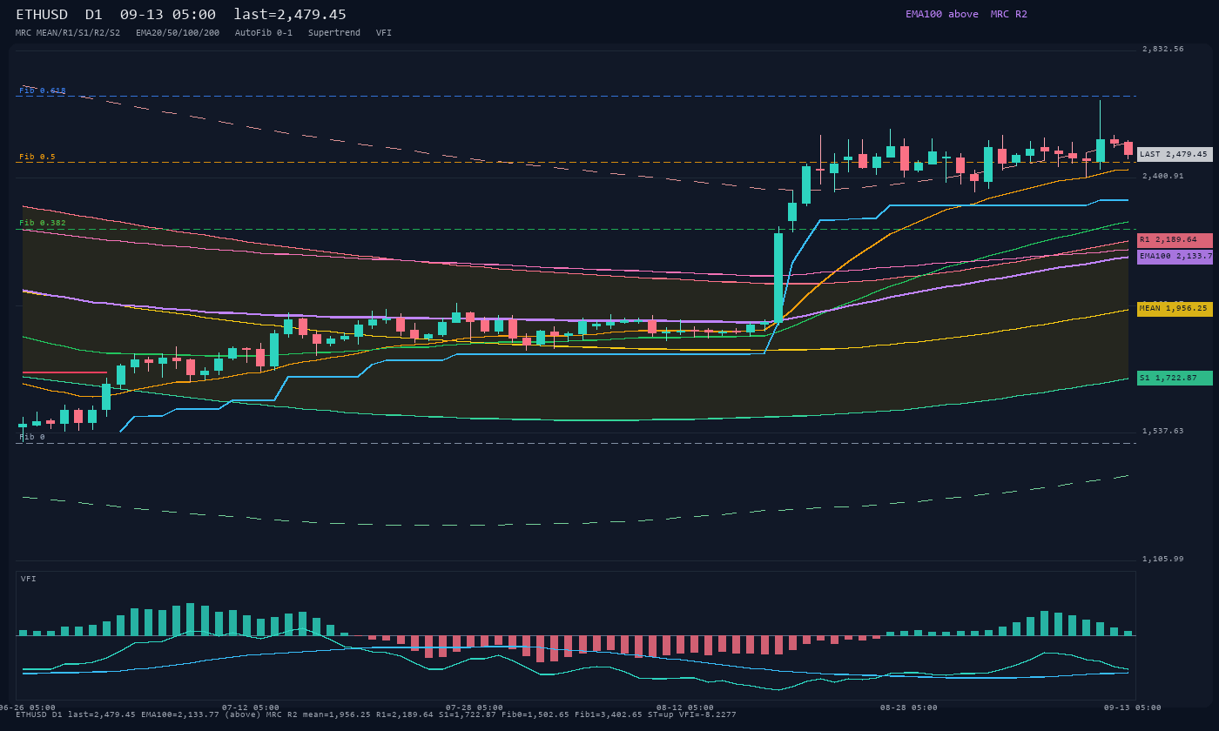1219x731 pixels.
Task: Click the EMA100 2,133.7 price tag
Action: (1175, 257)
